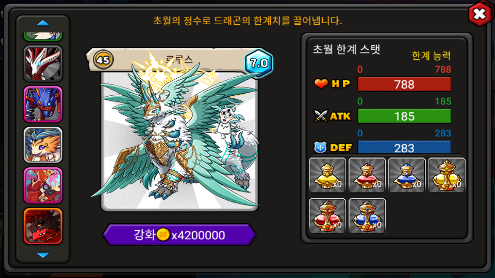Screen dimensions: 495x278
Task: Click the red heart HP icon
Action: pos(321,84)
